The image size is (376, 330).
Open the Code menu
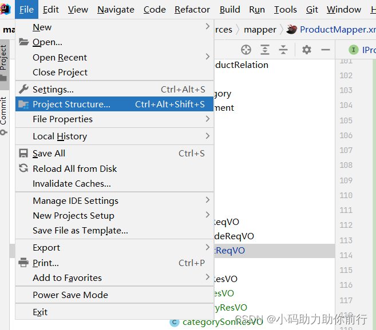pyautogui.click(x=155, y=10)
